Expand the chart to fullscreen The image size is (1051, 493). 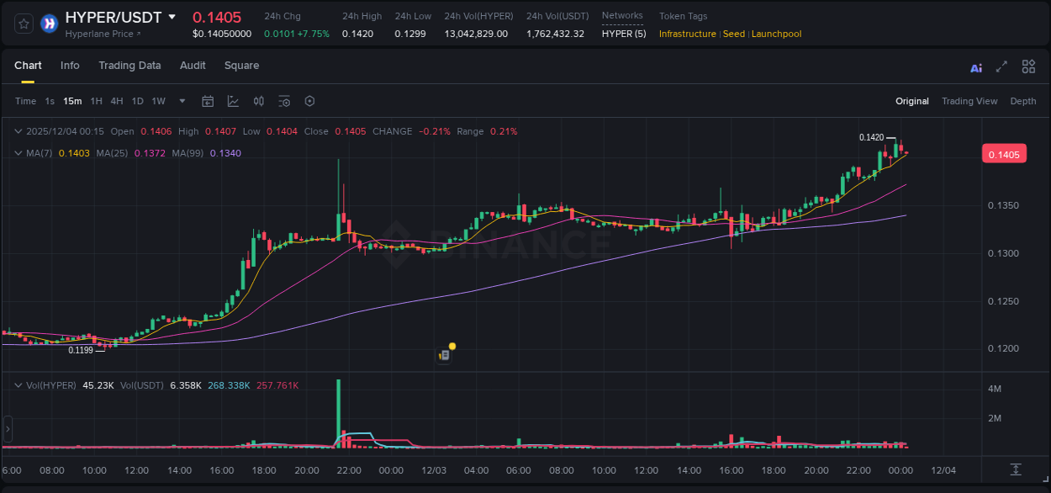[1001, 66]
